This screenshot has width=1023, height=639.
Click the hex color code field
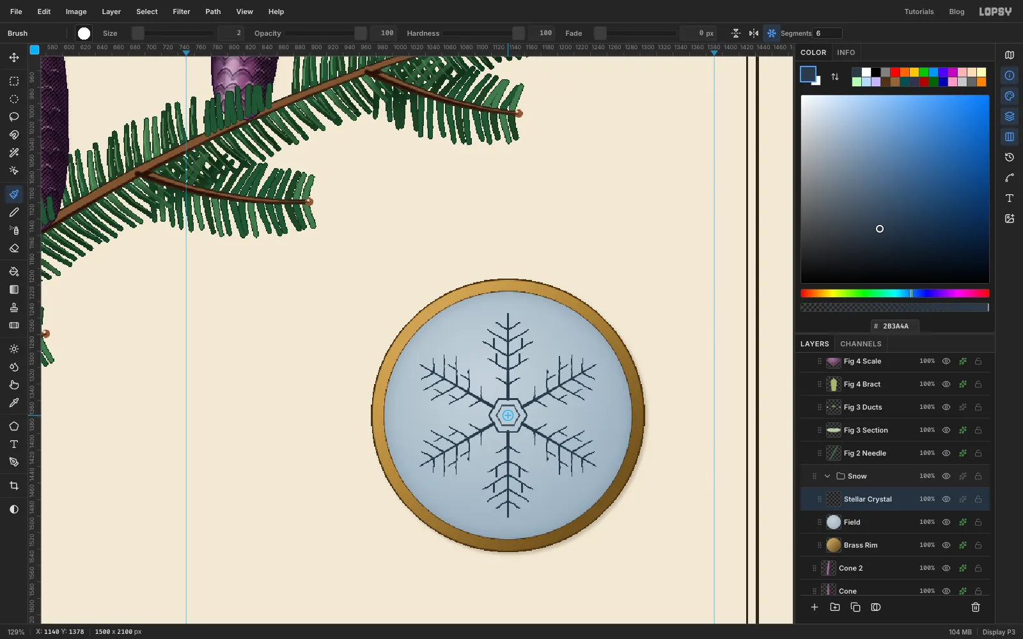(x=895, y=326)
